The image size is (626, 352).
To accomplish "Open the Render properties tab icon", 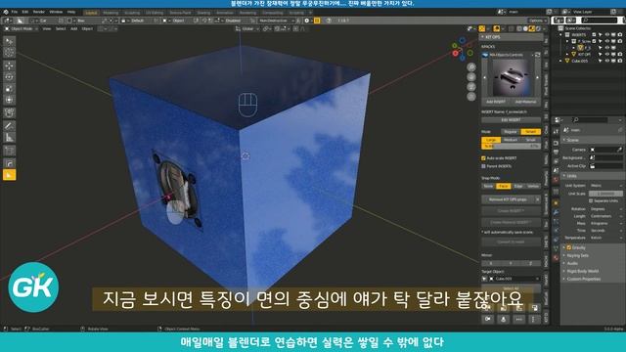I will coord(556,143).
